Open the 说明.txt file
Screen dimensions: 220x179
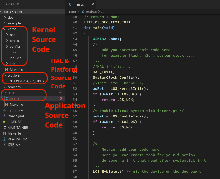(14, 145)
